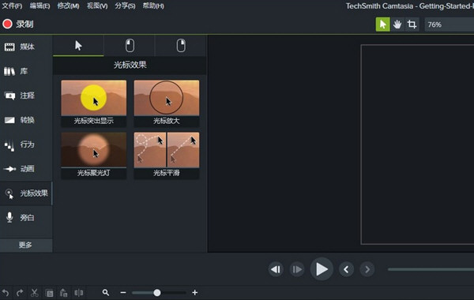Open the 动画 animations panel
This screenshot has height=300, width=474.
26,169
